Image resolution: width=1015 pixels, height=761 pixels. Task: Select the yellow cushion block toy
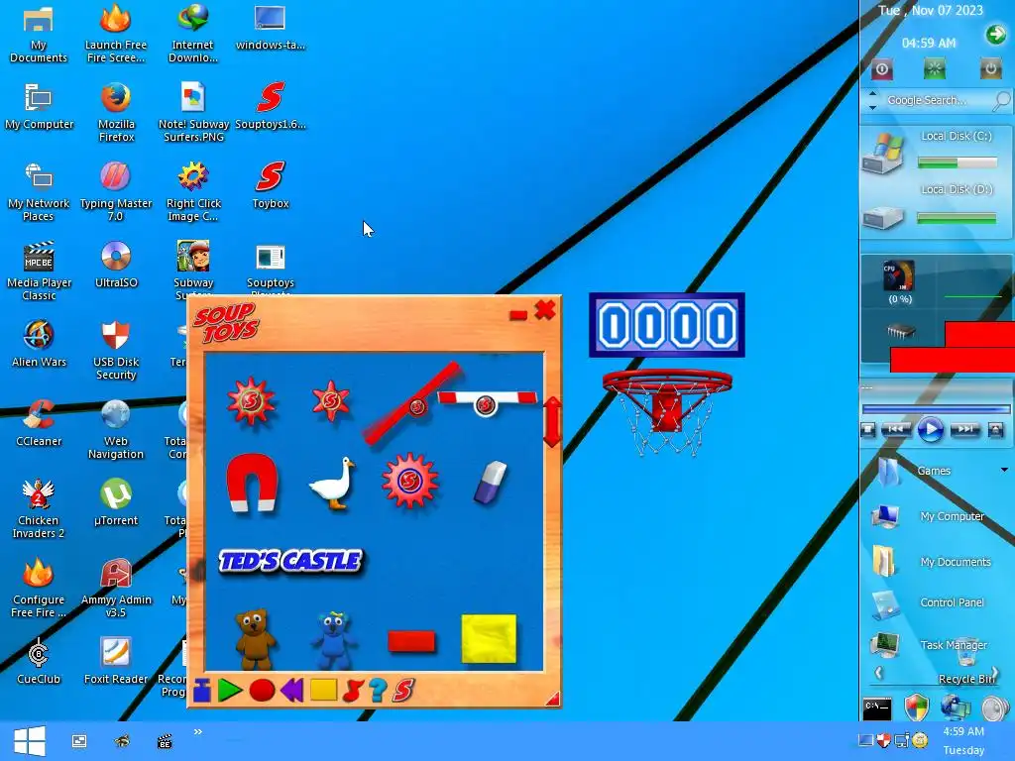(x=489, y=639)
